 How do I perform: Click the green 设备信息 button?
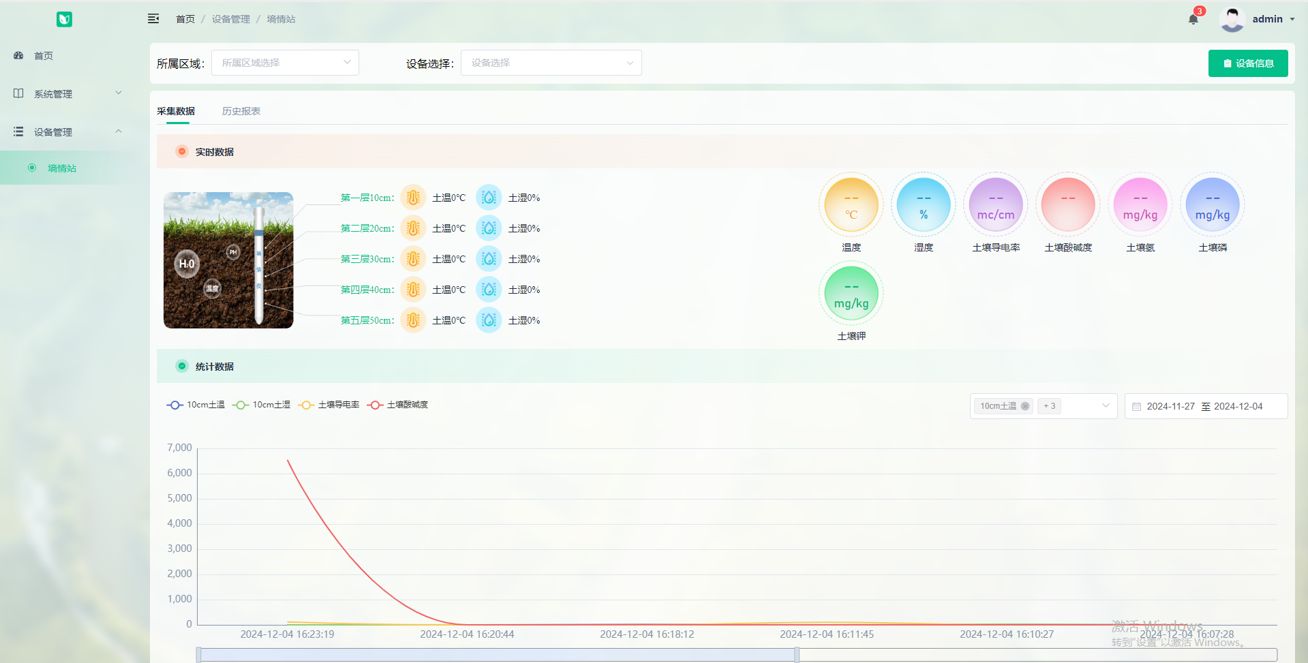click(1247, 63)
